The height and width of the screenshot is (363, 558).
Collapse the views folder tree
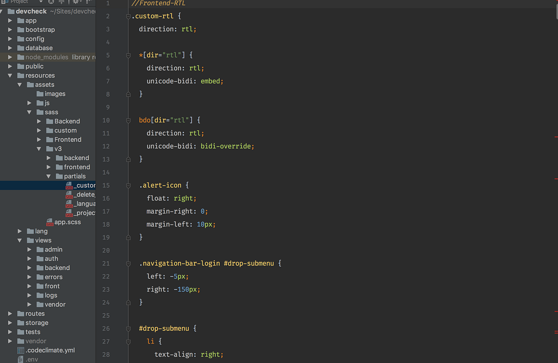pyautogui.click(x=20, y=240)
